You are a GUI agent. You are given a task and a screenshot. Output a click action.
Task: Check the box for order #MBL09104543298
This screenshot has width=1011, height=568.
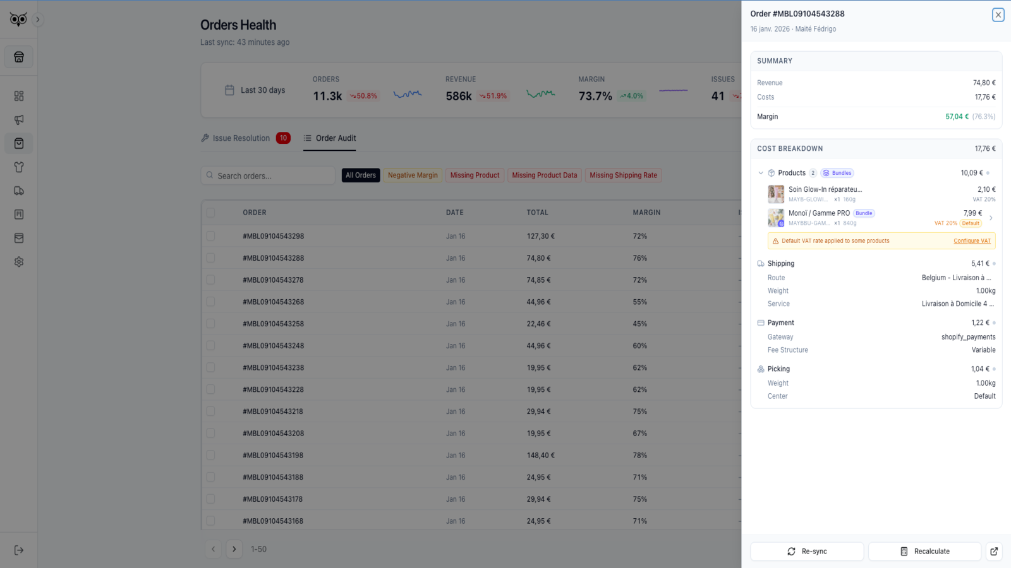point(210,236)
